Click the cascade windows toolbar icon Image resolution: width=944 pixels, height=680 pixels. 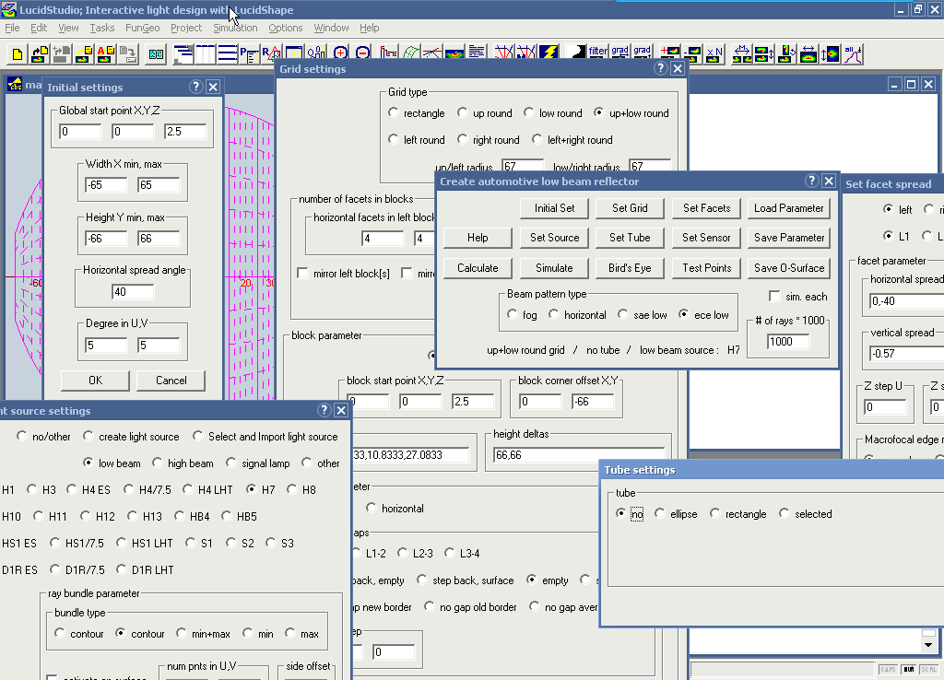point(183,54)
